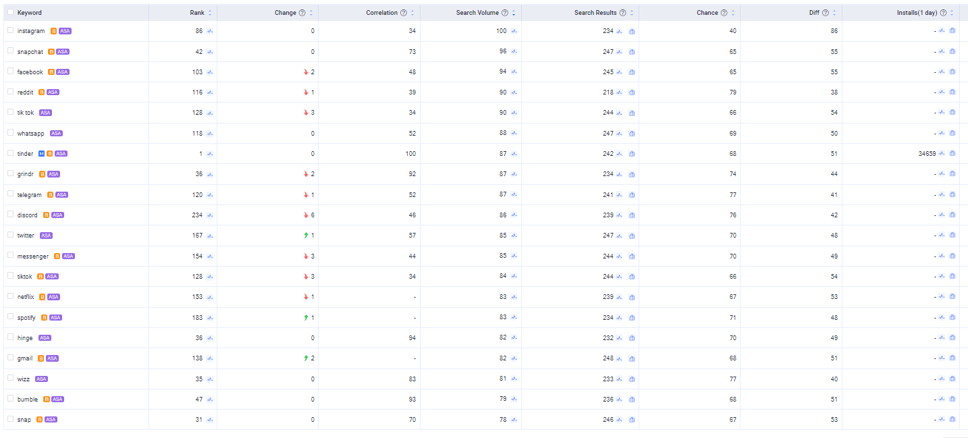Open search results trend for grindr
The width and height of the screenshot is (968, 438).
tap(620, 174)
